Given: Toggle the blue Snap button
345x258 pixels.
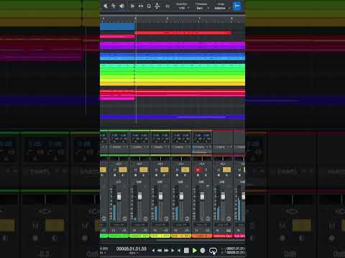Looking at the screenshot, I should pos(237,6).
